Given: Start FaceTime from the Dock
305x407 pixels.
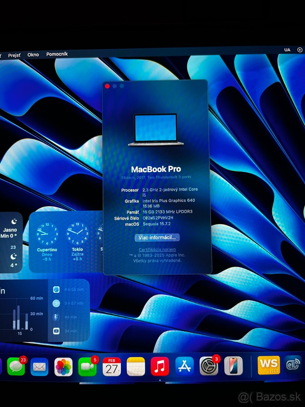Looking at the screenshot, I should coord(87,367).
